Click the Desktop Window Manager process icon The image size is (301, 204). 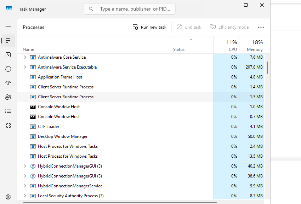click(x=33, y=136)
